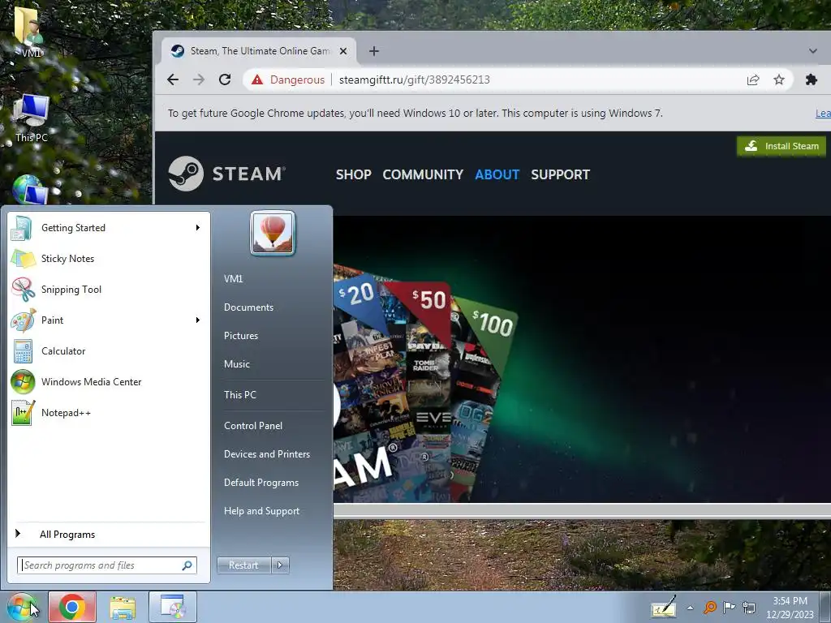Open Default Programs
This screenshot has height=623, width=831.
click(x=261, y=483)
